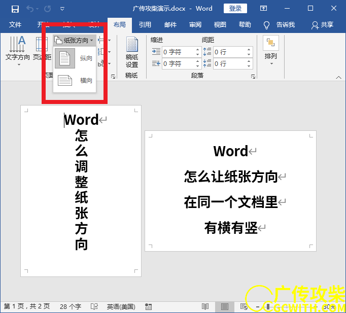
Task: Click the 28 个字 word count
Action: (71, 306)
